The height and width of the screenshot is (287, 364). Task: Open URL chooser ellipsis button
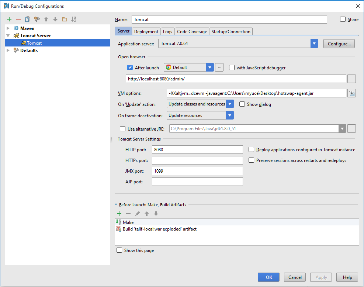352,79
